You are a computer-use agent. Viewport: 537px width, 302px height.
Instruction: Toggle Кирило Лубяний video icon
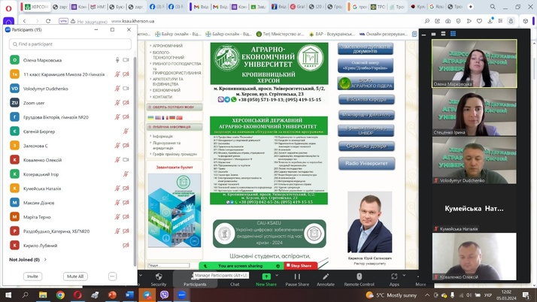[126, 245]
